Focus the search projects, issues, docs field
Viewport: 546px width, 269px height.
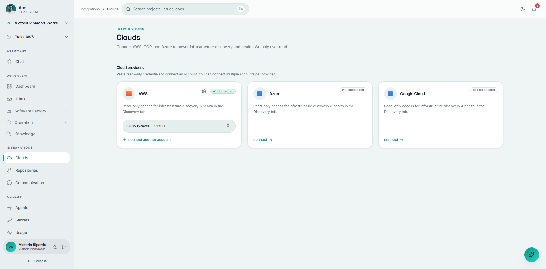pyautogui.click(x=185, y=9)
